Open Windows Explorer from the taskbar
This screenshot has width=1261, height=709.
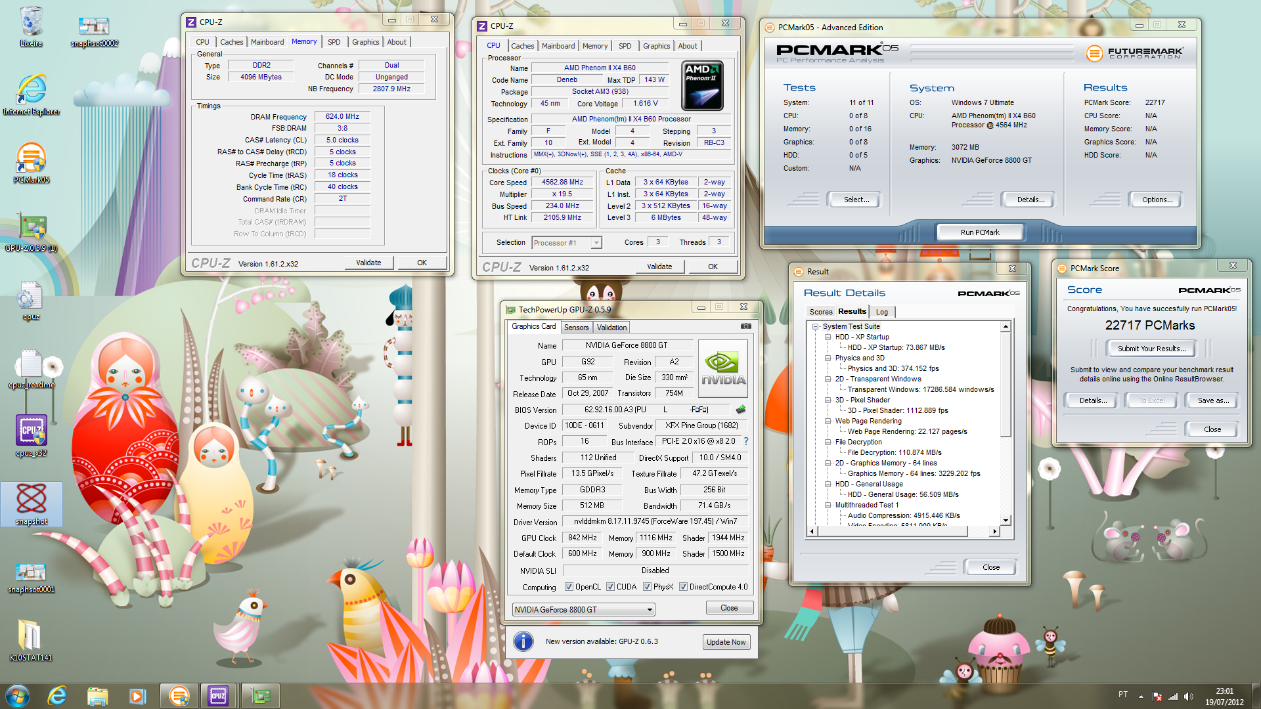coord(97,696)
